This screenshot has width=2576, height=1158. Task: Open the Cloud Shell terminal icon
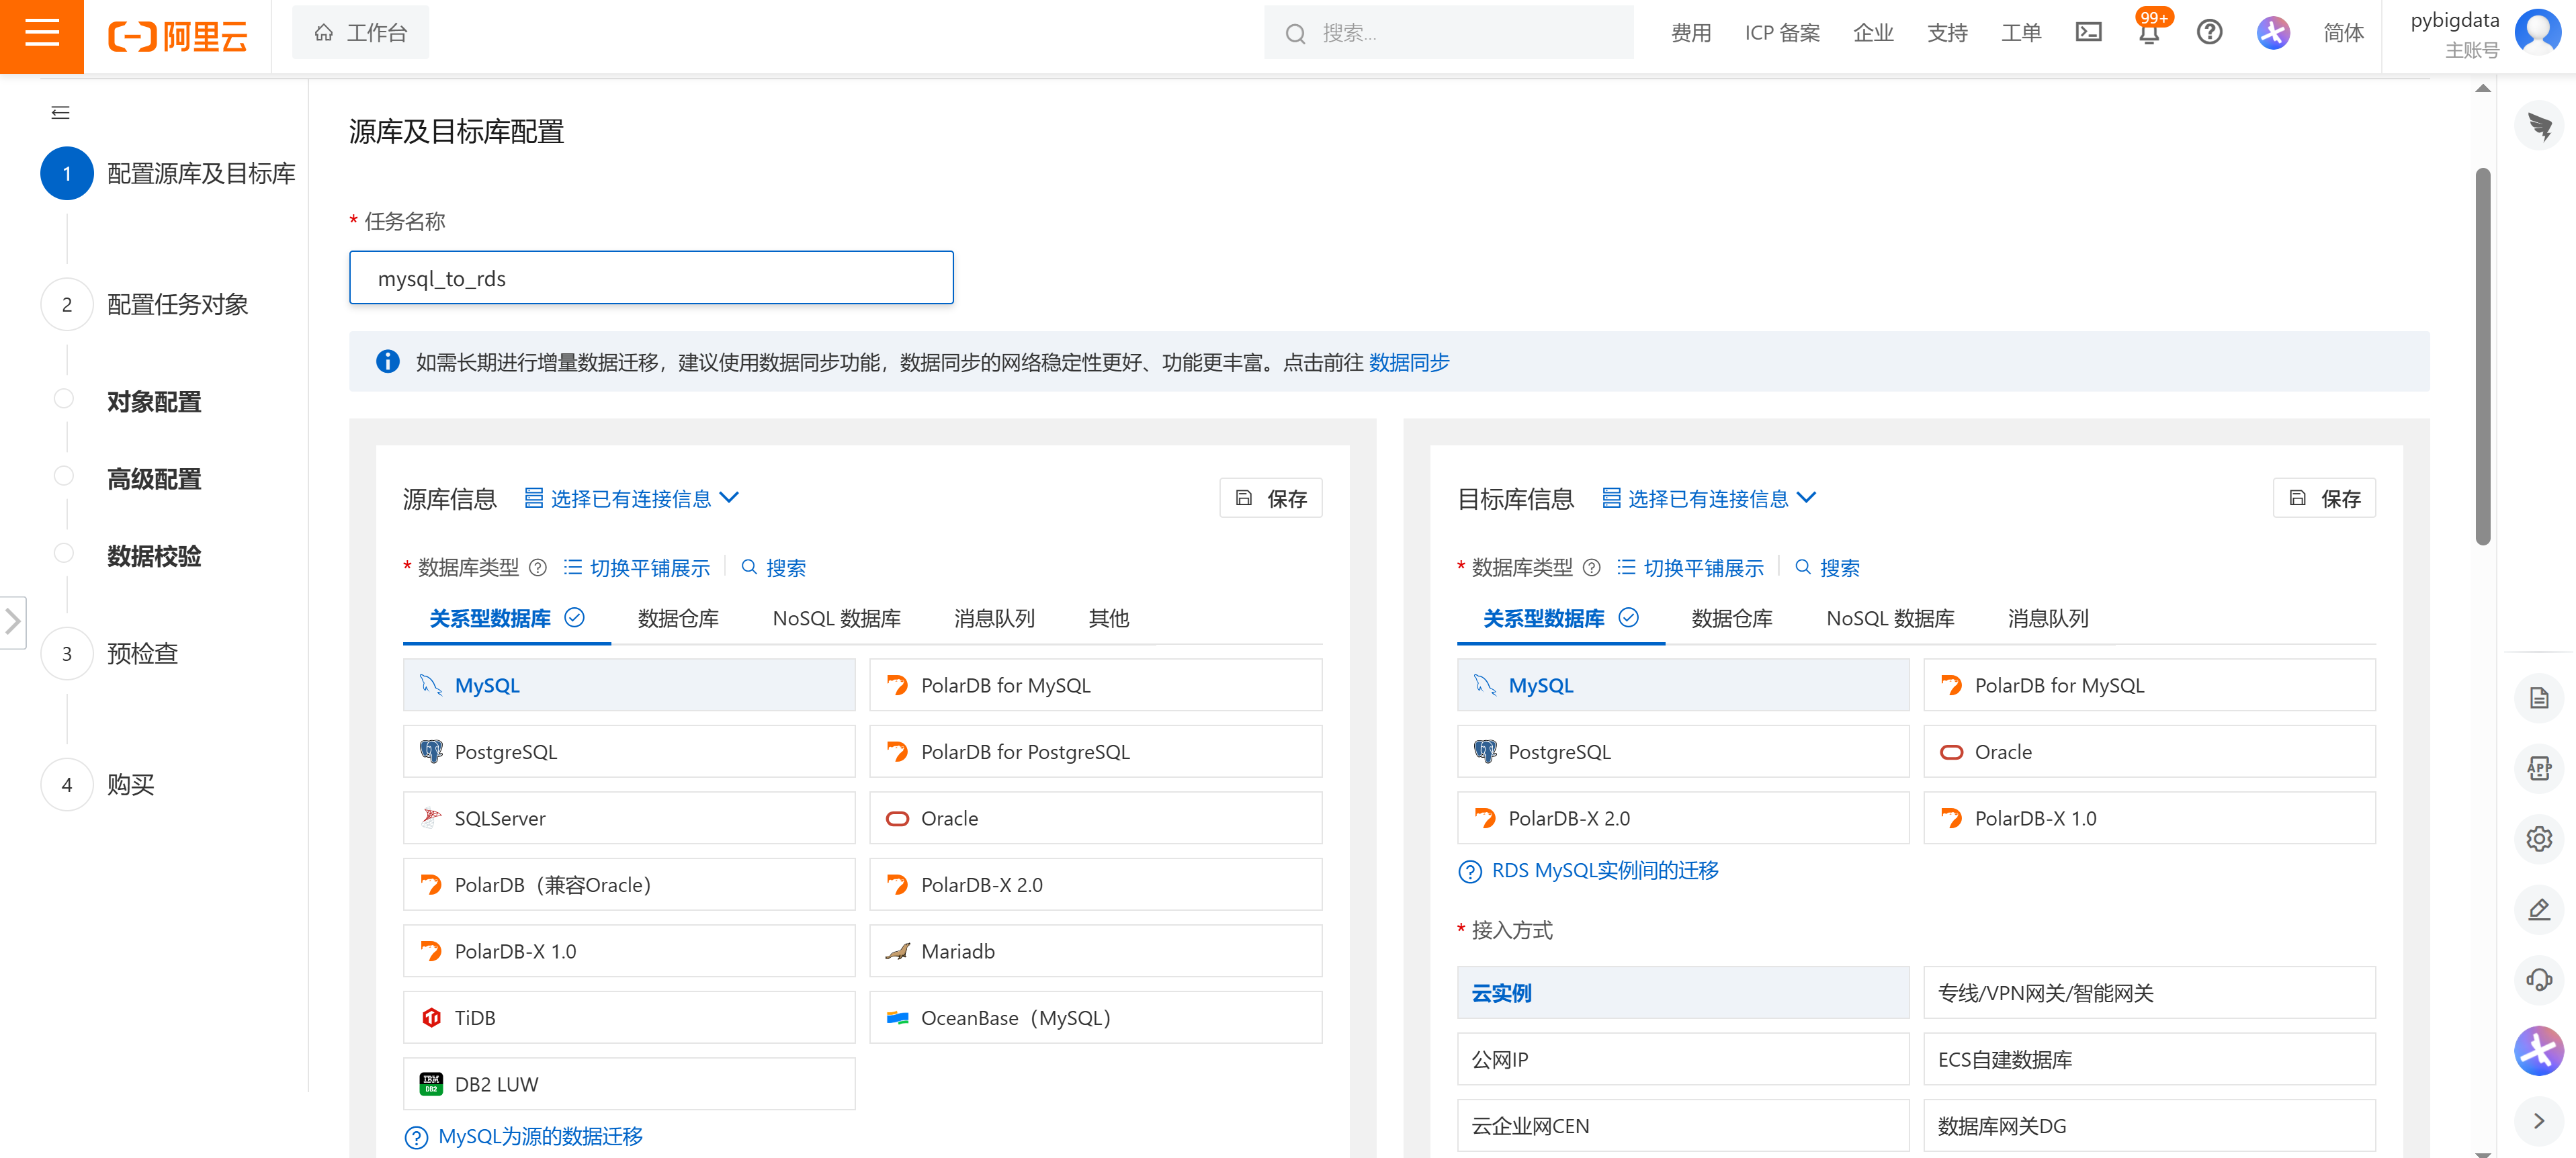click(x=2088, y=33)
